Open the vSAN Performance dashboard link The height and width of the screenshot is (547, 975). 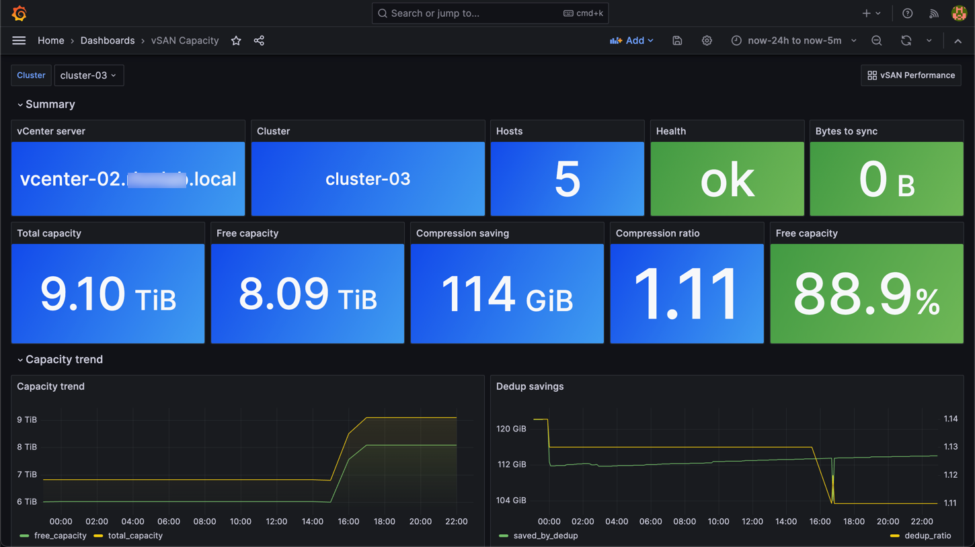coord(910,75)
